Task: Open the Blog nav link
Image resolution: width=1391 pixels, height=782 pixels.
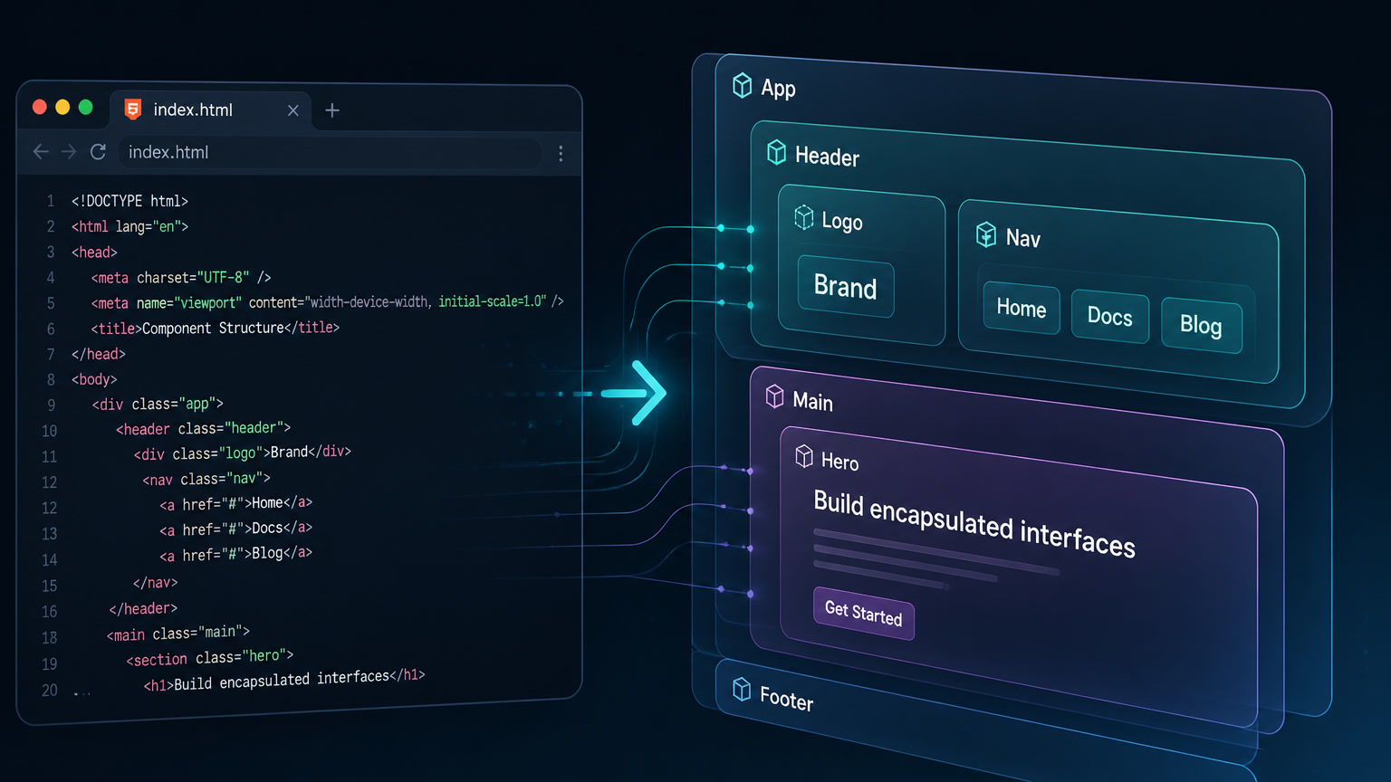Action: click(x=1201, y=325)
